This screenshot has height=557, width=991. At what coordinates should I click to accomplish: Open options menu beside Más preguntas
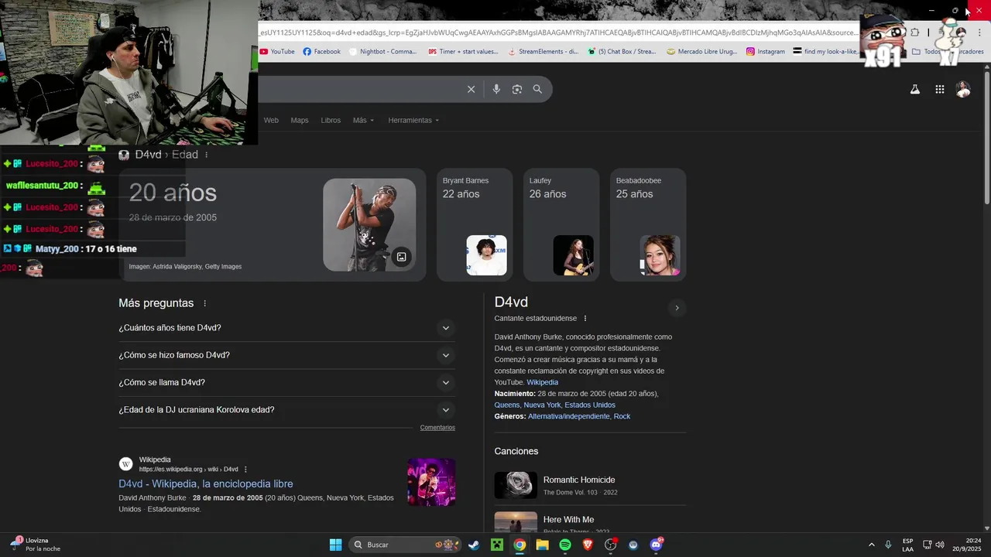[205, 303]
